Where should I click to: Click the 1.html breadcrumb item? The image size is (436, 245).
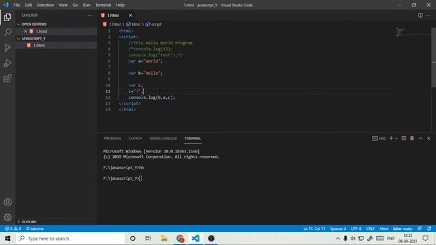[112, 24]
